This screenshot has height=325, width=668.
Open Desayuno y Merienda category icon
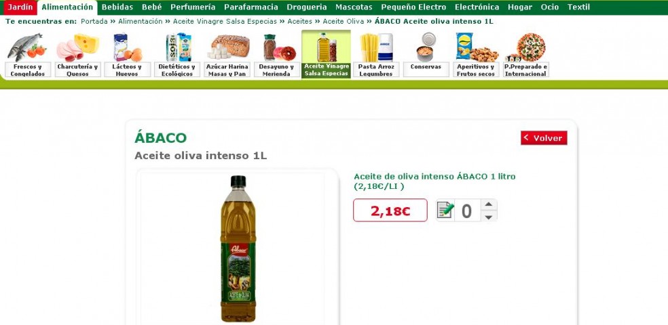277,55
